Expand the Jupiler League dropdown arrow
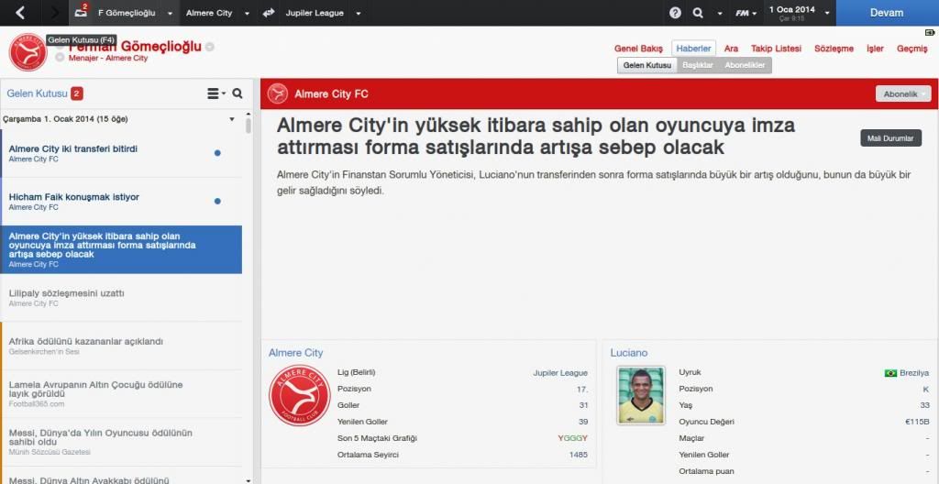Screen dimensions: 939x484 click(358, 13)
